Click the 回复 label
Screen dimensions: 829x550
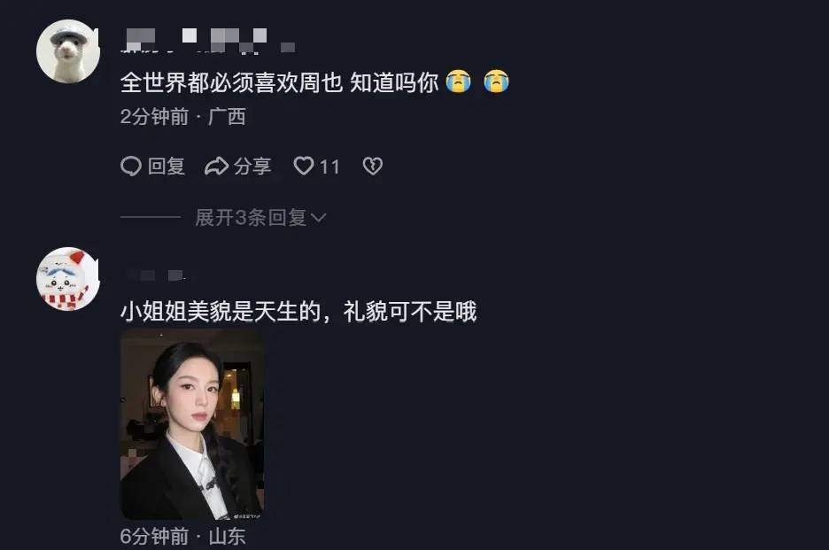coord(166,166)
